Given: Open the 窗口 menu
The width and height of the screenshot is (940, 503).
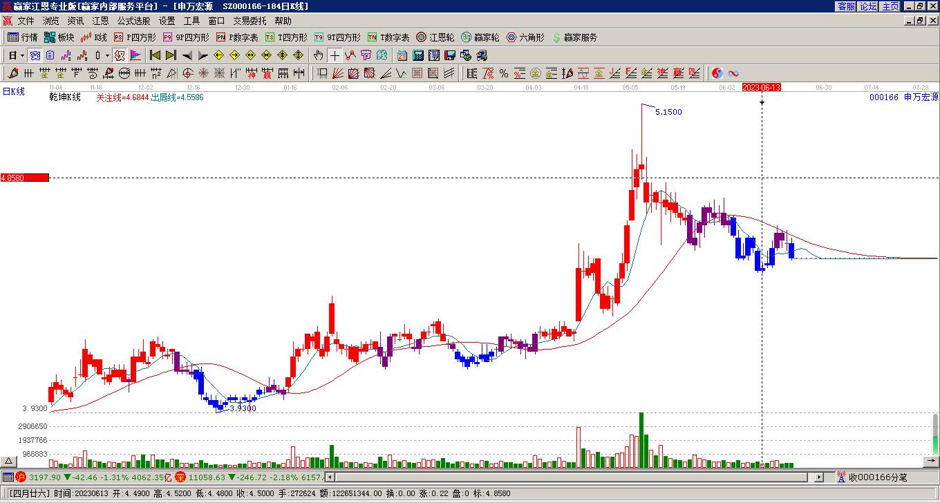Looking at the screenshot, I should (216, 21).
